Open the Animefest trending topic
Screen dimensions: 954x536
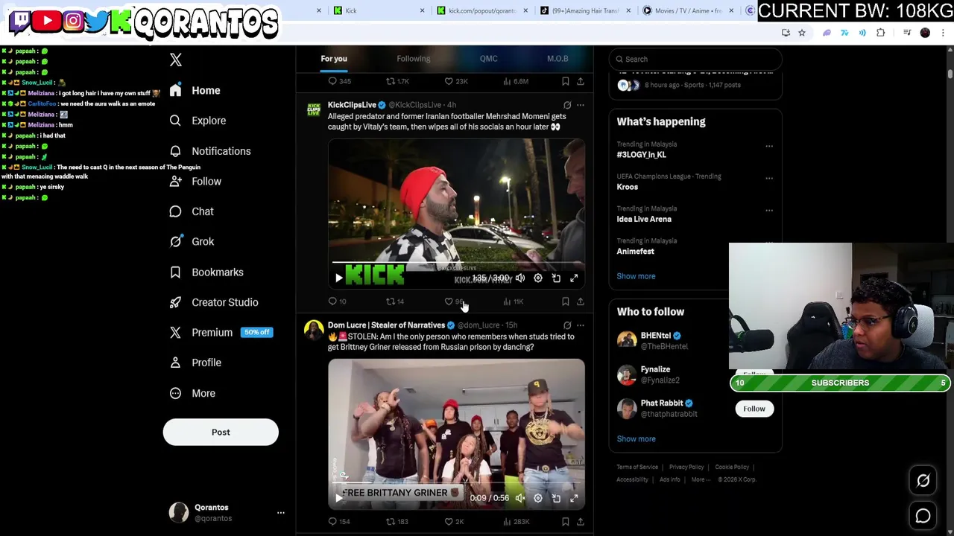coord(635,252)
